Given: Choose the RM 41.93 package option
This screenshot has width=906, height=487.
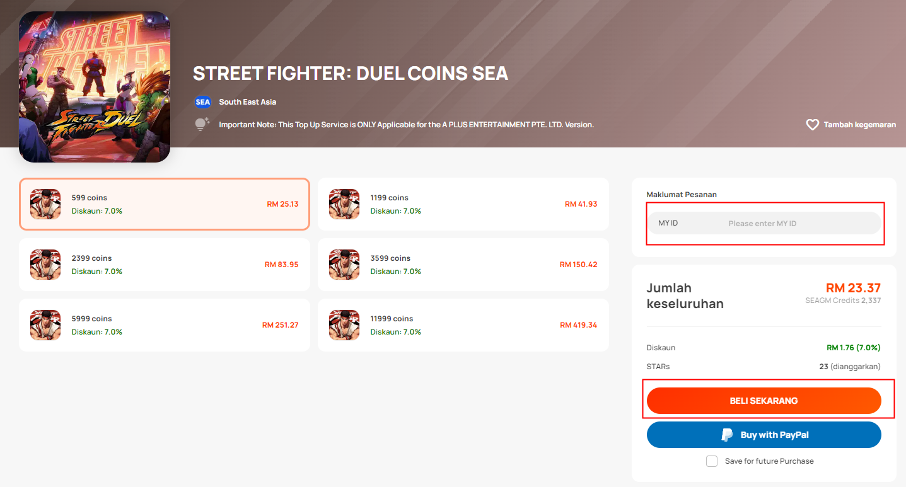Looking at the screenshot, I should click(463, 204).
